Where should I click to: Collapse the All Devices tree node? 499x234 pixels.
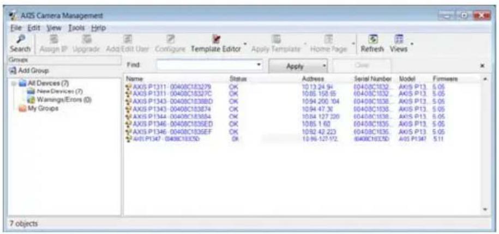click(14, 84)
